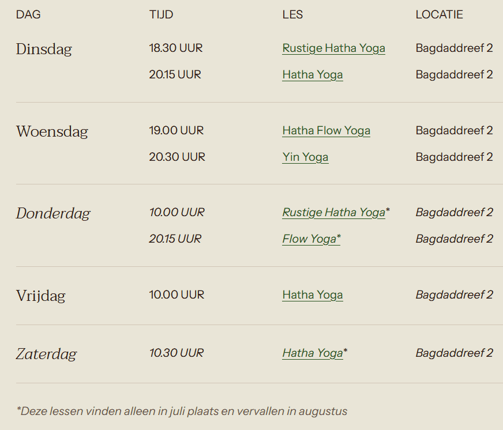503x430 pixels.
Task: Open Thursday's italic Rustige Hatha Yoga link
Action: (333, 212)
